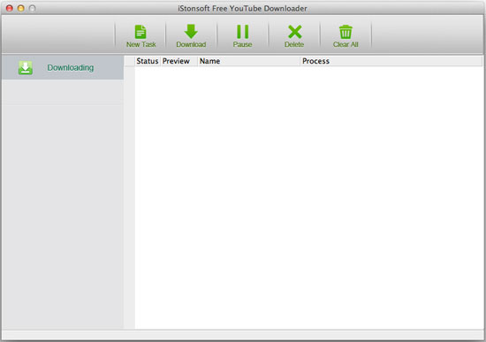Minimize window using yellow button
The image size is (486, 342).
(21, 8)
